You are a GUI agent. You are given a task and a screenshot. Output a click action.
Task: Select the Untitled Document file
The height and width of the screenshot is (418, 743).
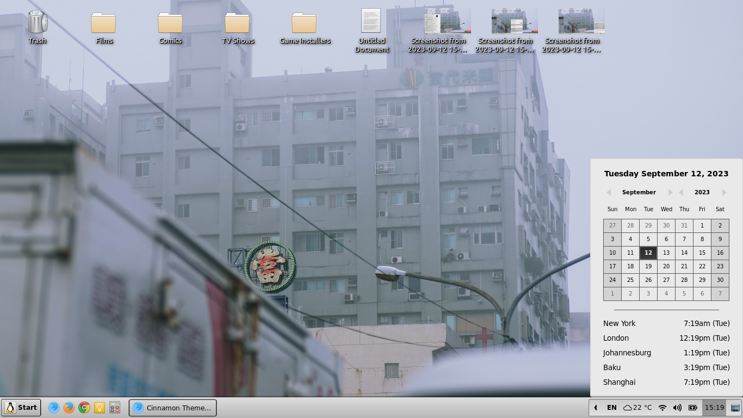(371, 30)
